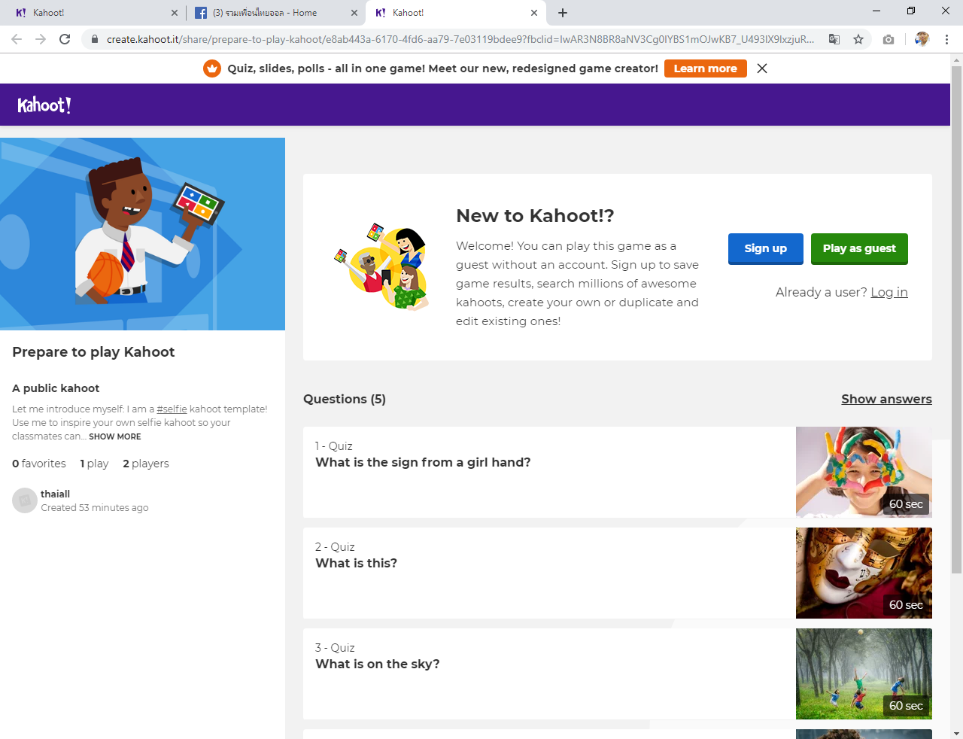
Task: Follow the Log in link
Action: tap(889, 292)
